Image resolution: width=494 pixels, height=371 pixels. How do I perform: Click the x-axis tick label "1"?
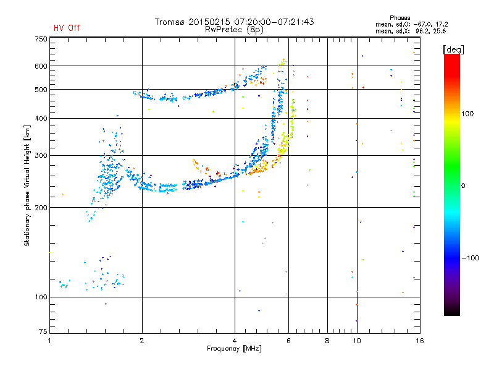(49, 341)
